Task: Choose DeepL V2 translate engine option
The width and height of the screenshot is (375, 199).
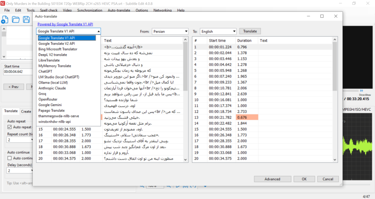Action: [53, 55]
